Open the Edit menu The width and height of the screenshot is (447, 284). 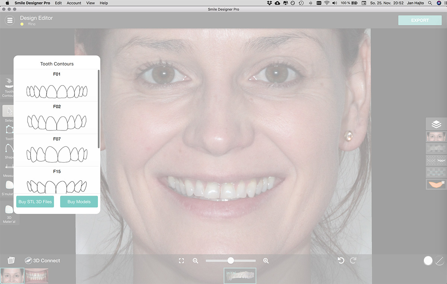pyautogui.click(x=58, y=3)
